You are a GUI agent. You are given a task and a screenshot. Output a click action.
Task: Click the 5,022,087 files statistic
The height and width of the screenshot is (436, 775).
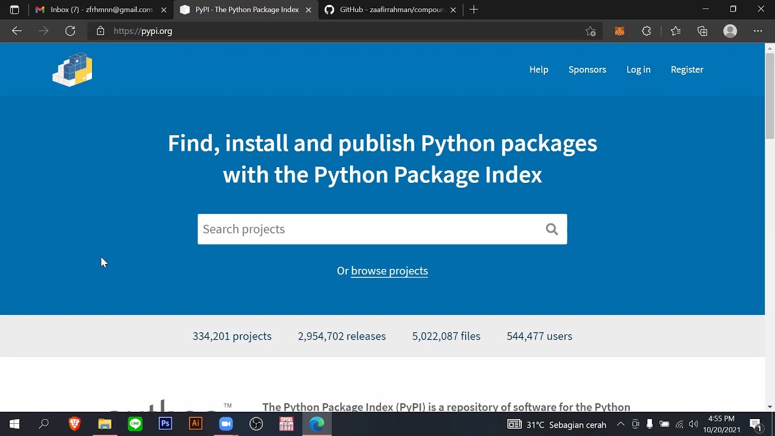tap(446, 336)
